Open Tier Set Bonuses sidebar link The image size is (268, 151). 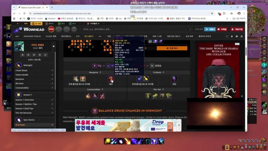pos(24,113)
